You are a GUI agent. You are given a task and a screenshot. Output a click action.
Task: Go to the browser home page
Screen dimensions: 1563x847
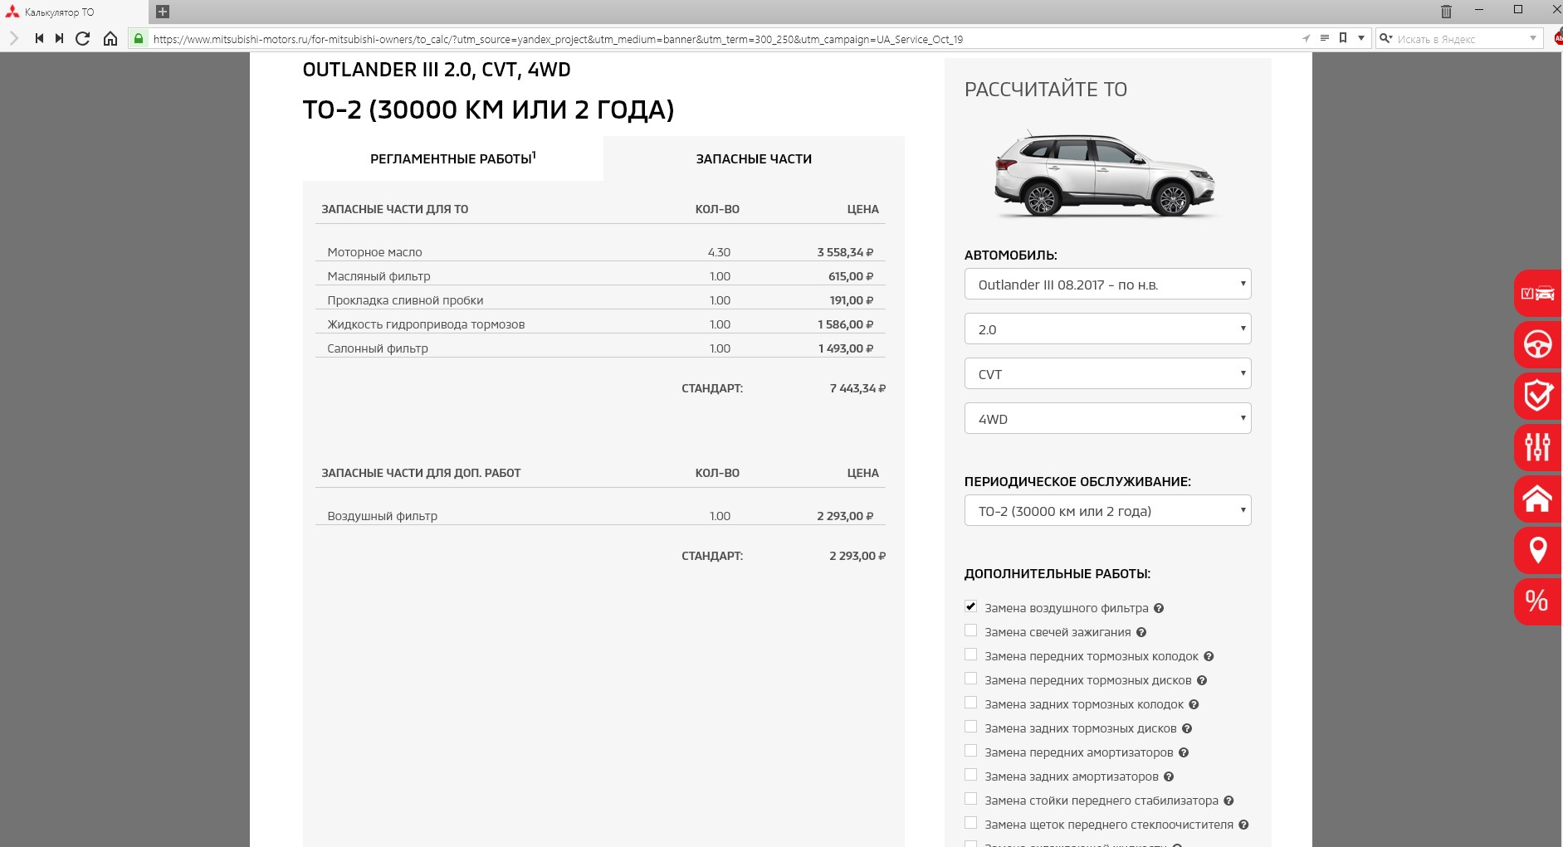tap(110, 38)
